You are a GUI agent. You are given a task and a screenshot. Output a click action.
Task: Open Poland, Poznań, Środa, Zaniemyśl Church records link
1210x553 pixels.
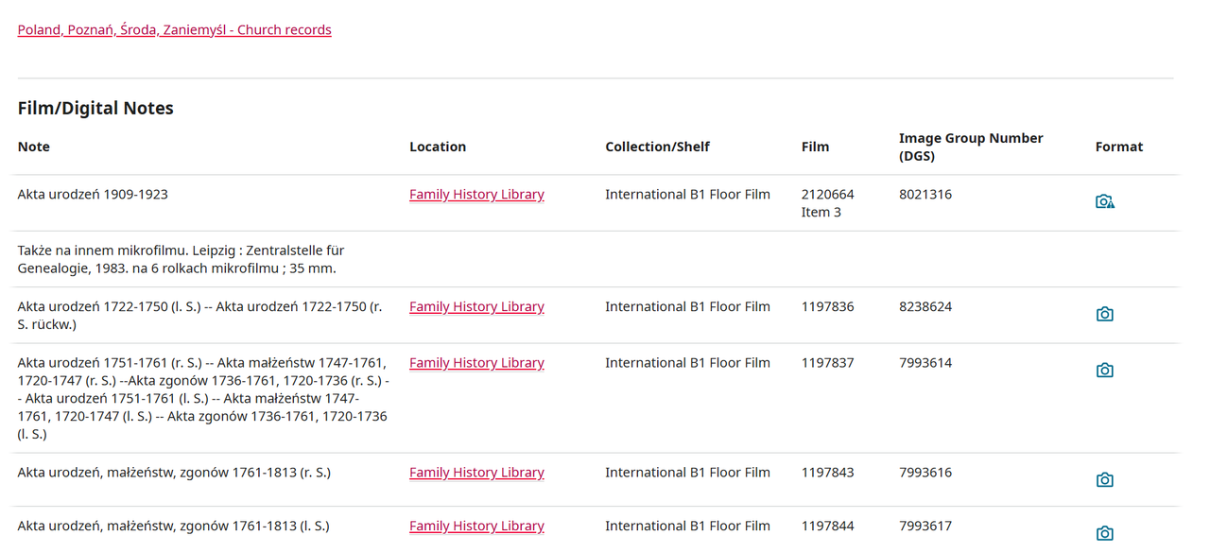tap(174, 29)
